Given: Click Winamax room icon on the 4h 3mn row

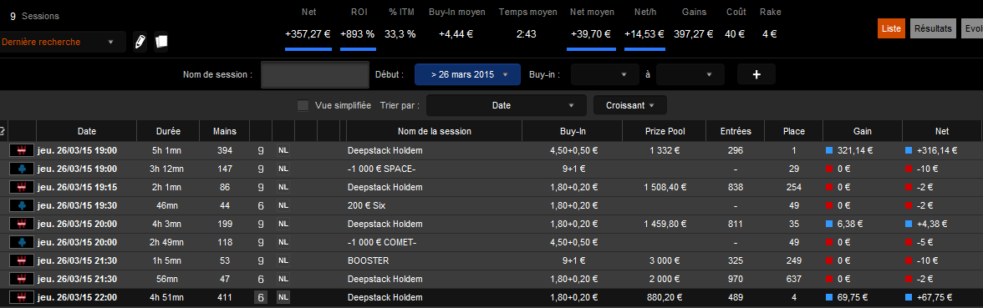Looking at the screenshot, I should (x=21, y=224).
